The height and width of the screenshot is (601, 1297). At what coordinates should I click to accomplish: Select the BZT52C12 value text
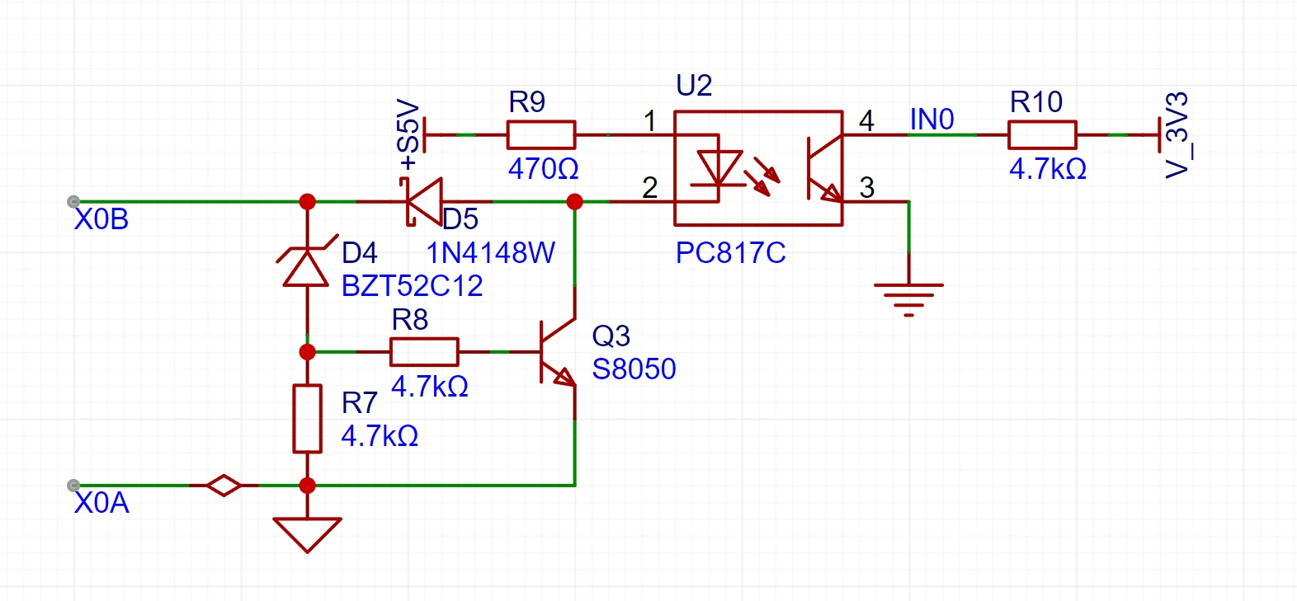pos(412,286)
